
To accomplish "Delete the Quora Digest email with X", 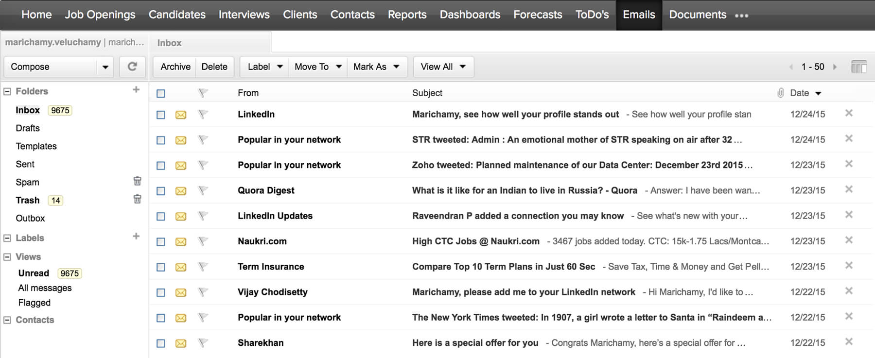I will click(849, 189).
